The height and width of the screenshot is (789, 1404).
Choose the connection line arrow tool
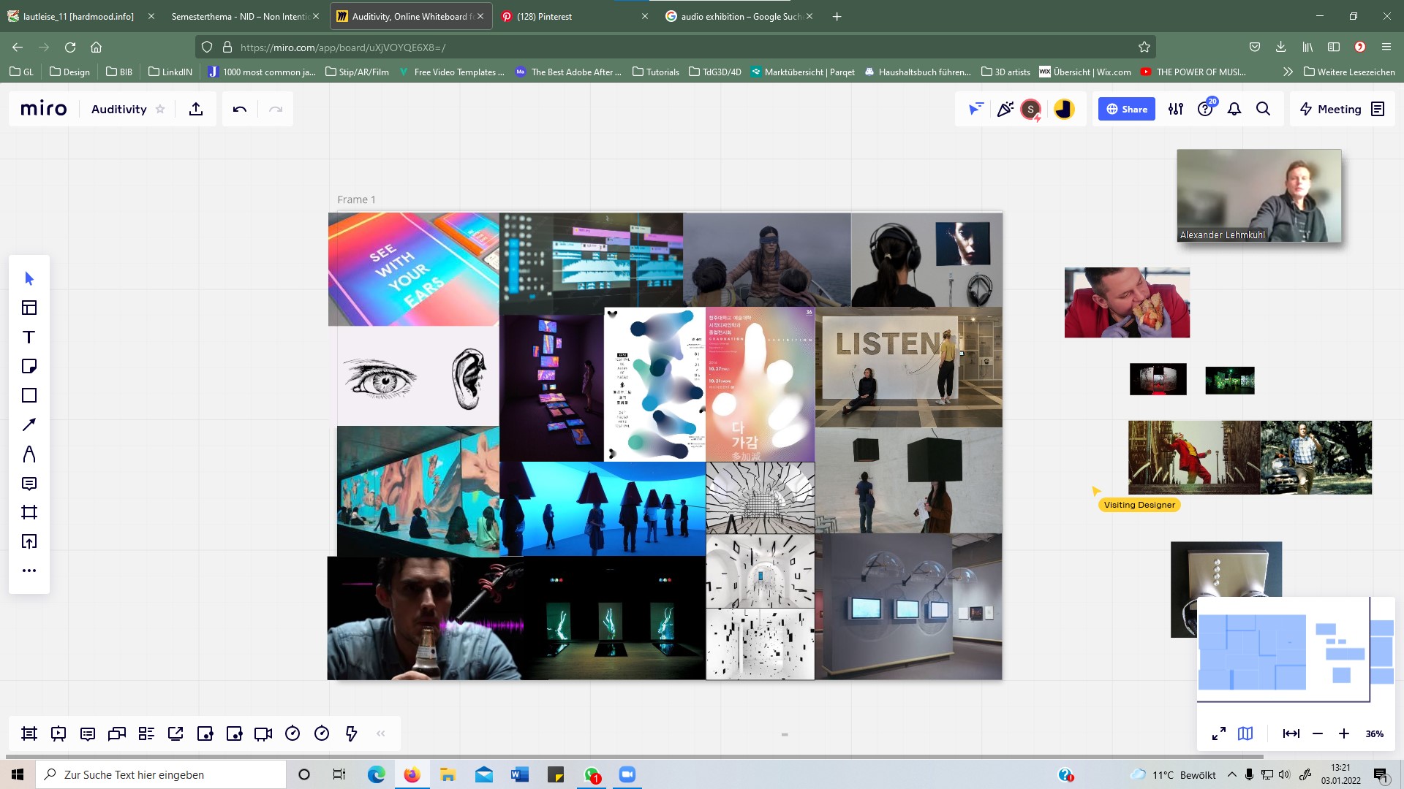[29, 424]
